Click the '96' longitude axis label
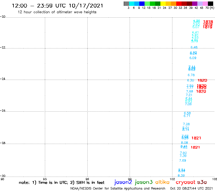The height and width of the screenshot is (191, 217). [87, 179]
